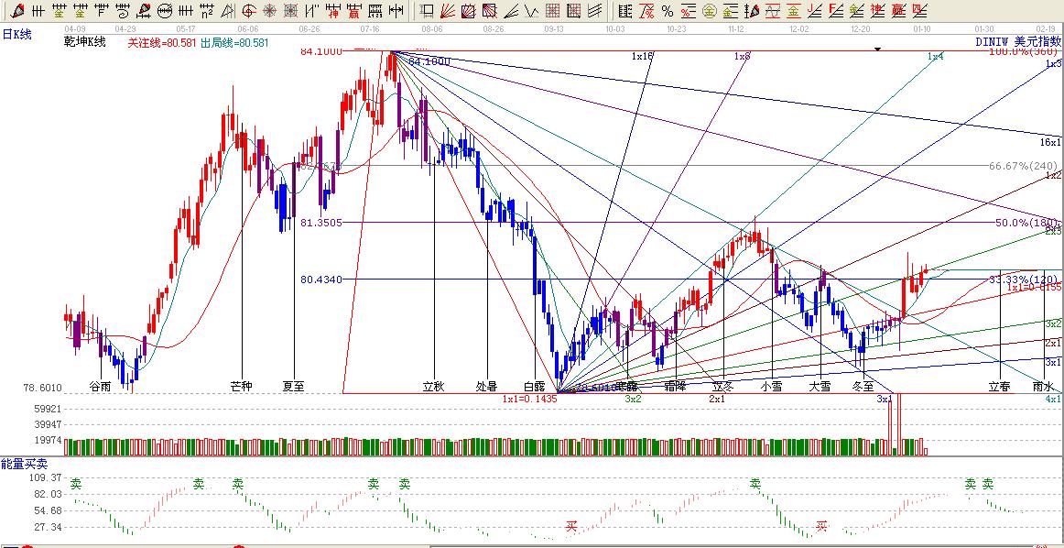Select the circled 金 icon
Viewport: 1064px width, 548px height.
[x=709, y=11]
